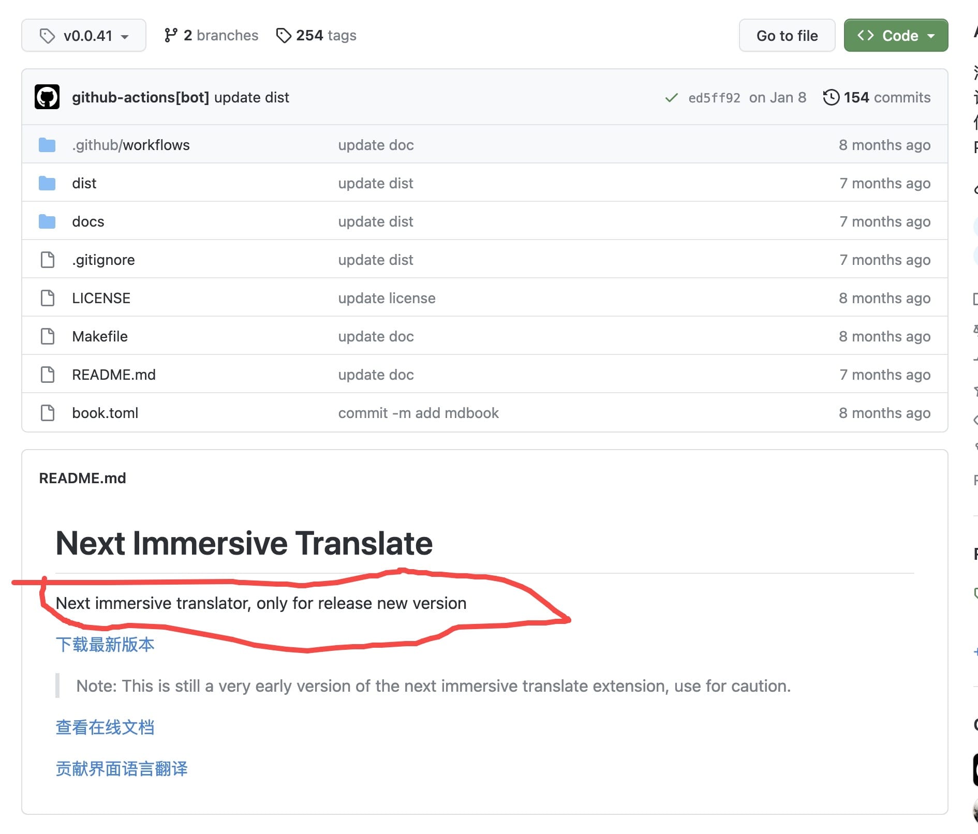Open README.md in the file list
The height and width of the screenshot is (834, 978).
click(x=114, y=375)
